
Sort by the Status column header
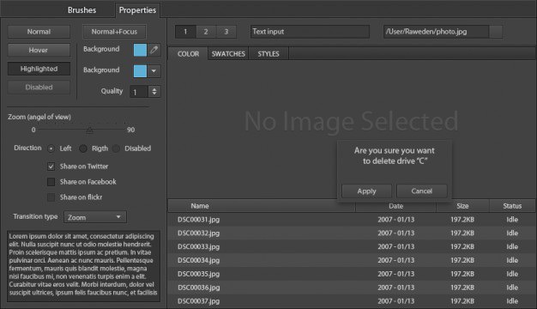pyautogui.click(x=512, y=206)
